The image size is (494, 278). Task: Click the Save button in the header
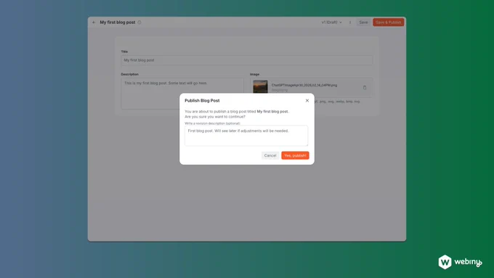(x=363, y=23)
